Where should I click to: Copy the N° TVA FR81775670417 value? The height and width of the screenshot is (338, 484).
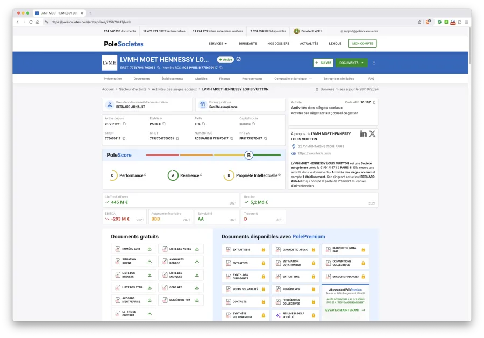(266, 138)
